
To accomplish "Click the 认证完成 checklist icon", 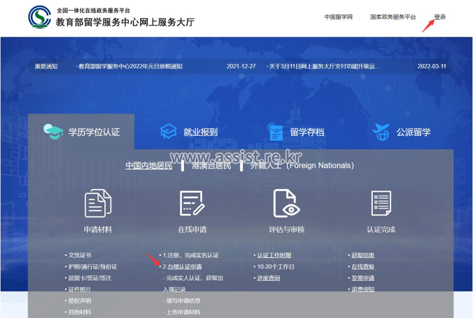I will [x=381, y=203].
